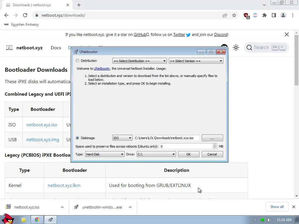The image size is (299, 224).
Task: Open the volume speaker tray icon
Action: [269, 220]
